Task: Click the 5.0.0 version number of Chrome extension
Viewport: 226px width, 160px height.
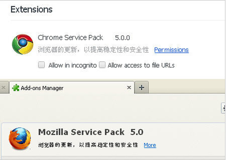Action: pyautogui.click(x=122, y=37)
